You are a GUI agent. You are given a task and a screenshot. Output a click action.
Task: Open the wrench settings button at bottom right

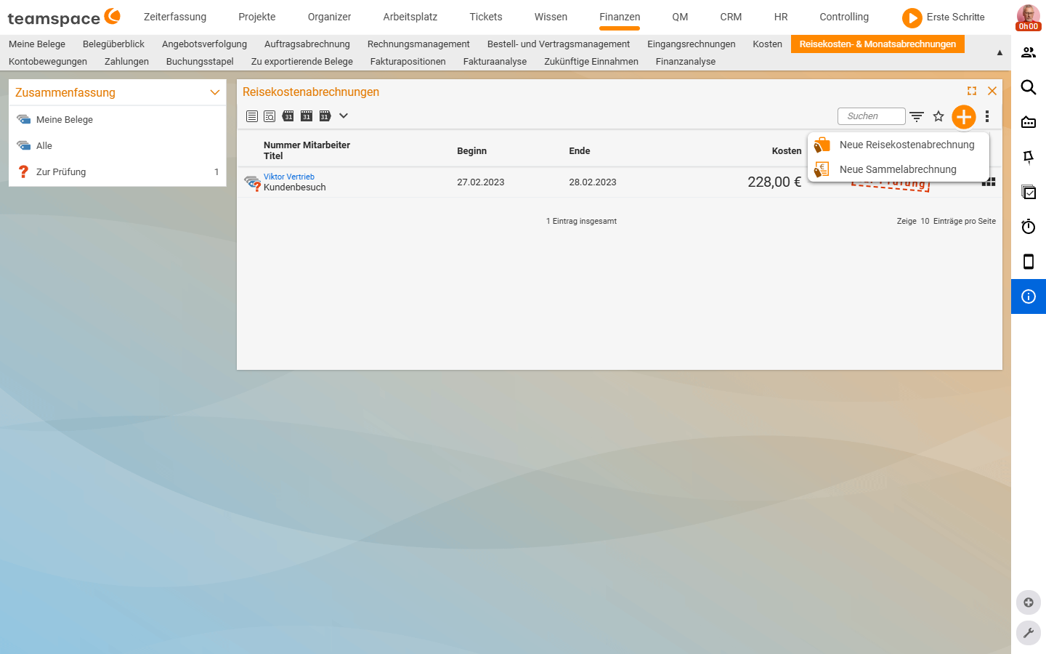(1029, 633)
